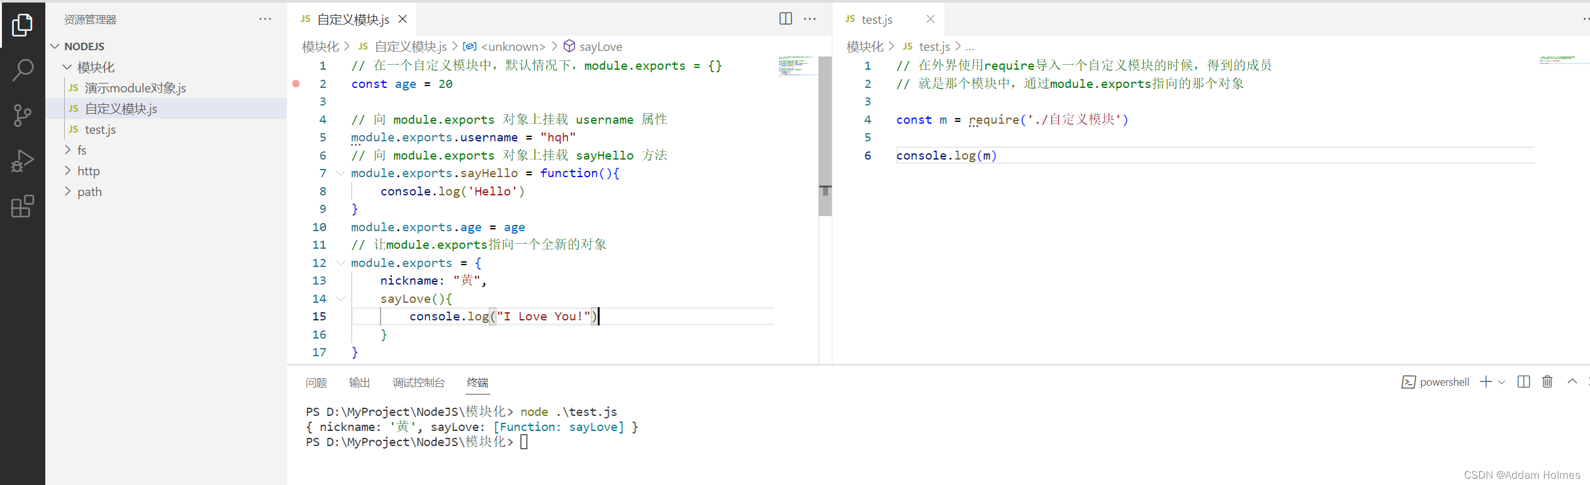Fold the sayLove method at line 14
The height and width of the screenshot is (485, 1590).
coord(340,299)
